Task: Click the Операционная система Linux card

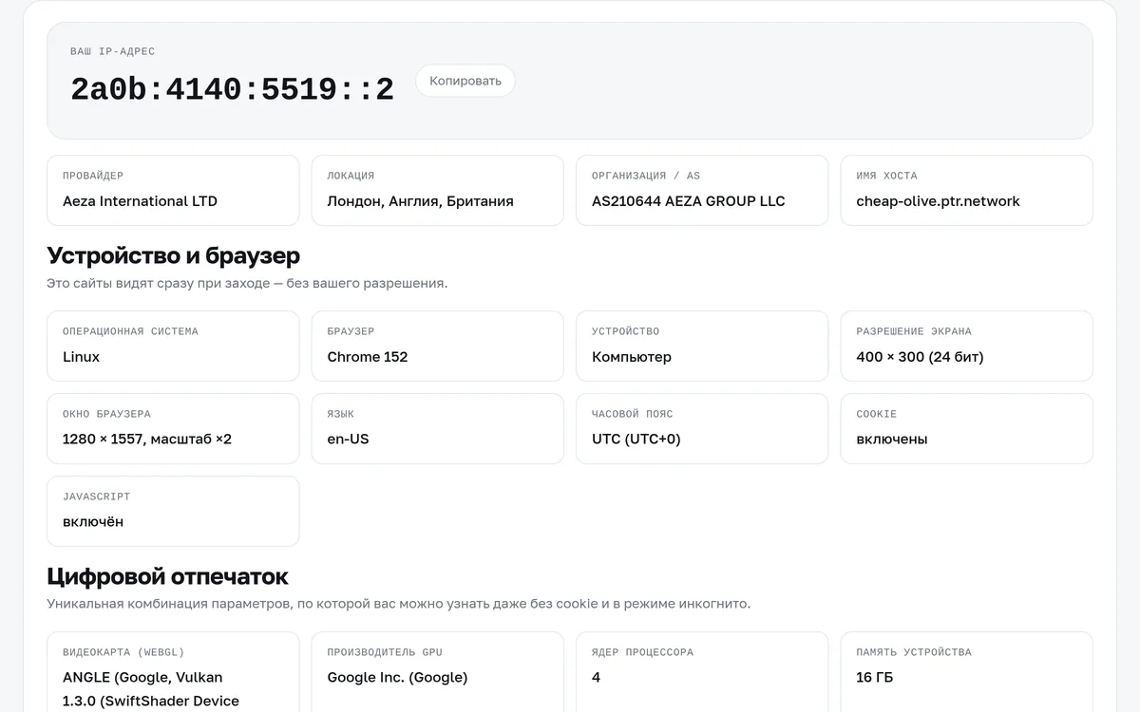Action: click(x=173, y=347)
